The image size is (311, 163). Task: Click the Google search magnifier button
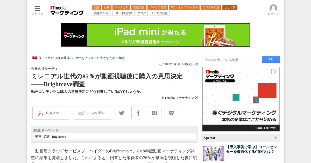click(x=271, y=60)
